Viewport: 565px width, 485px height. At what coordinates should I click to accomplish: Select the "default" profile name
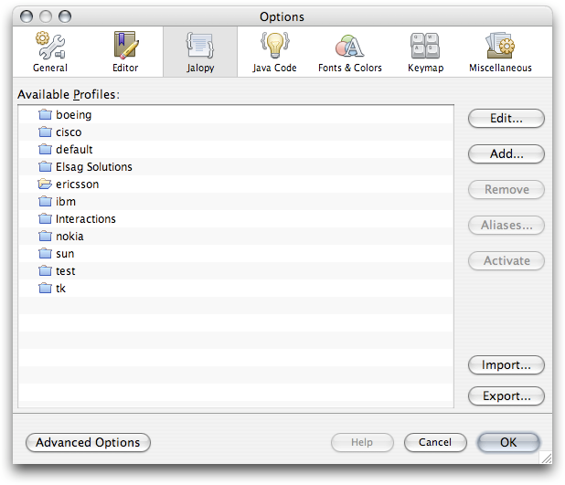coord(74,150)
